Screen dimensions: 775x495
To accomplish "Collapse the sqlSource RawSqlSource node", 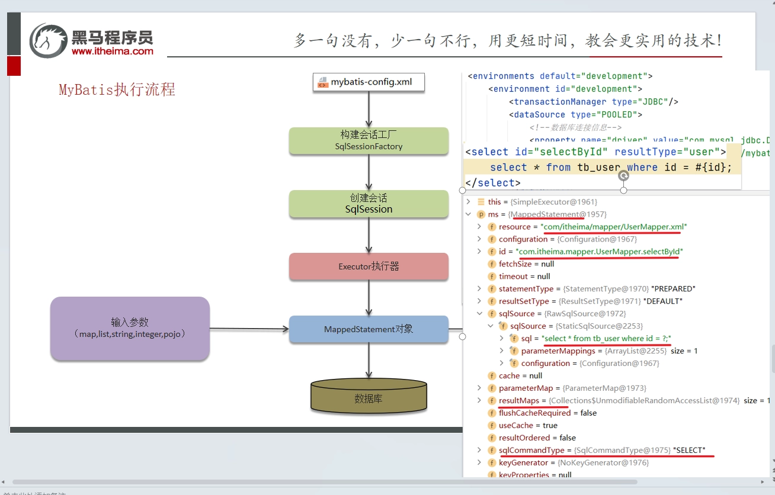I will (479, 314).
